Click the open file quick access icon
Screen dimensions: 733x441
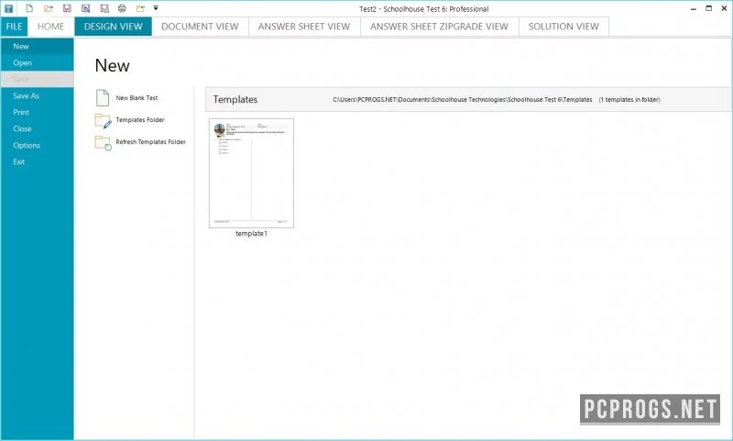tap(49, 8)
